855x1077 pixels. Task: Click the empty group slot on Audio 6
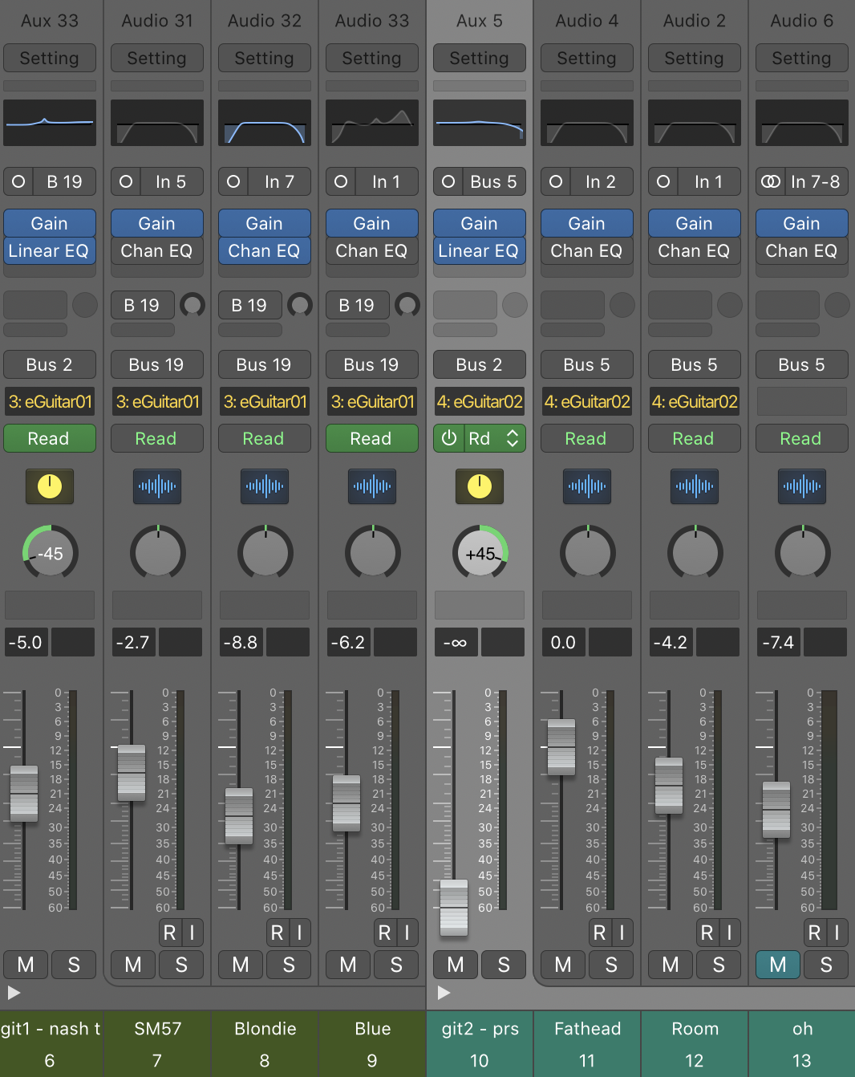point(802,401)
